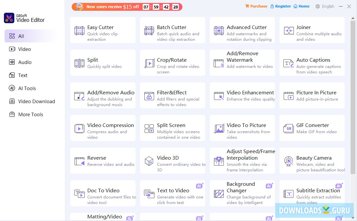The width and height of the screenshot is (357, 221).
Task: Open Add/Remove Watermark tool icon
Action: click(x=219, y=63)
